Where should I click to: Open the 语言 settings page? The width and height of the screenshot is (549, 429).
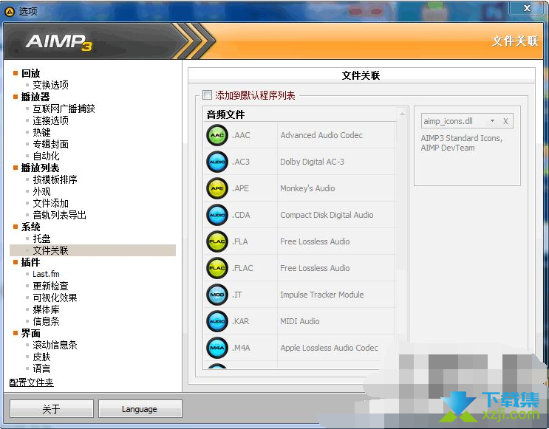(x=41, y=368)
